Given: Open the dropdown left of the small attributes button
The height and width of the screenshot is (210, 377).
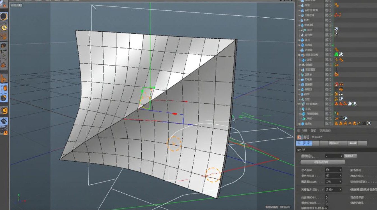Looking at the screenshot, I should pyautogui.click(x=334, y=156).
